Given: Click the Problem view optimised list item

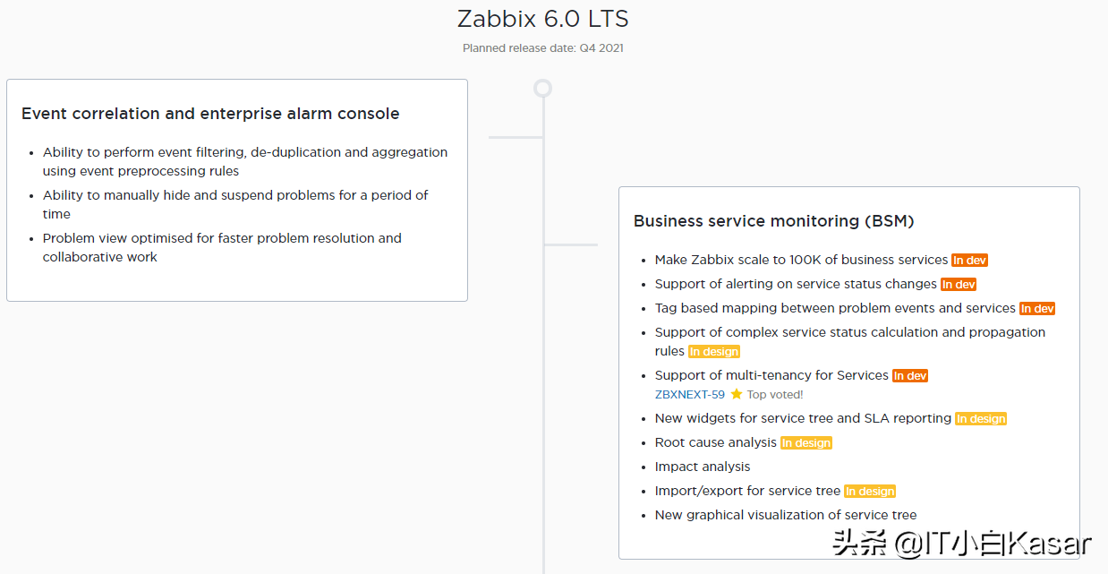Looking at the screenshot, I should [x=222, y=247].
